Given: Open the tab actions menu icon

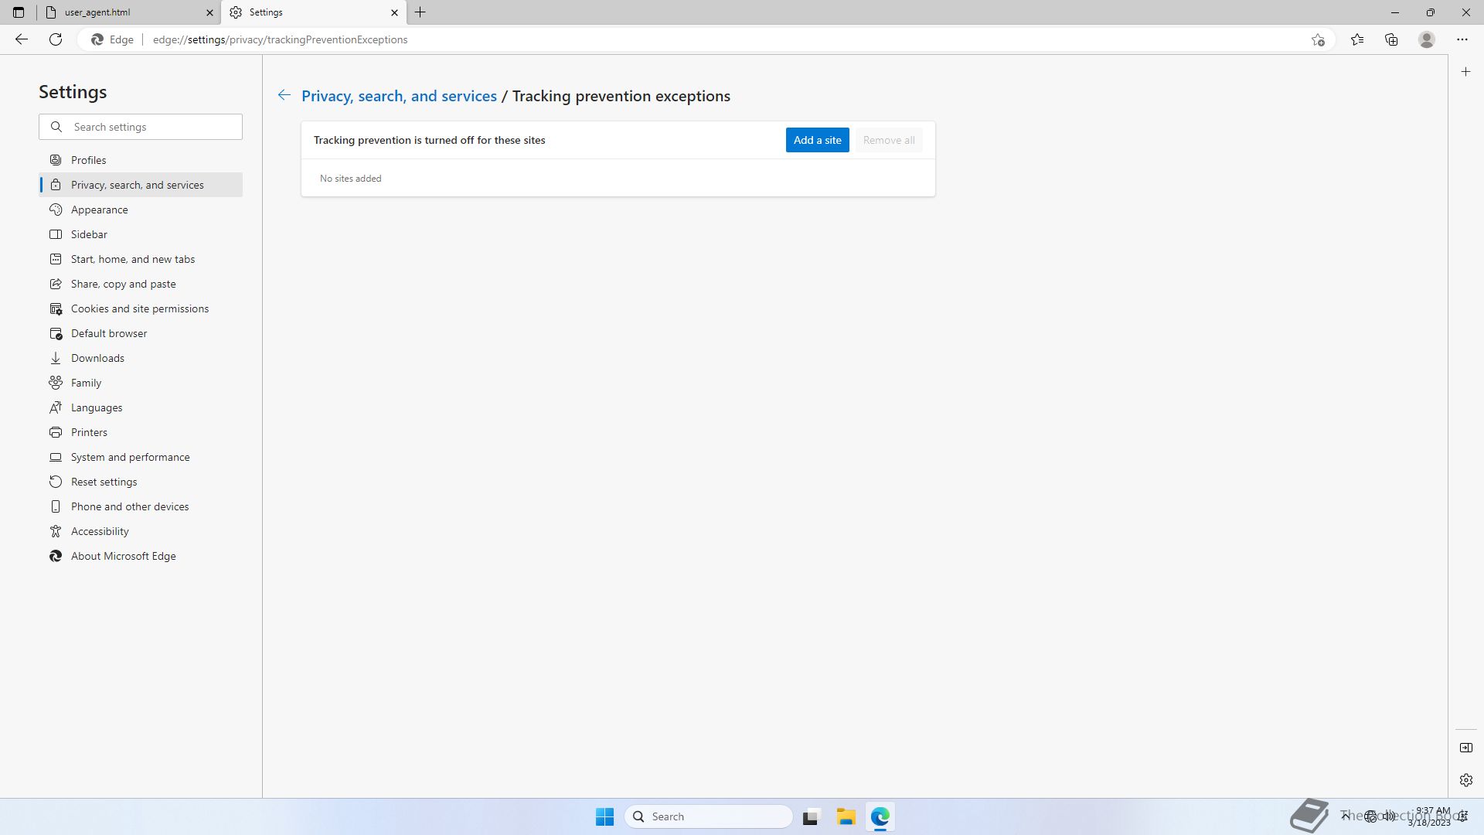Looking at the screenshot, I should pos(19,12).
